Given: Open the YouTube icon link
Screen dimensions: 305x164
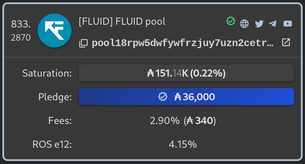Looking at the screenshot, I should [288, 23].
